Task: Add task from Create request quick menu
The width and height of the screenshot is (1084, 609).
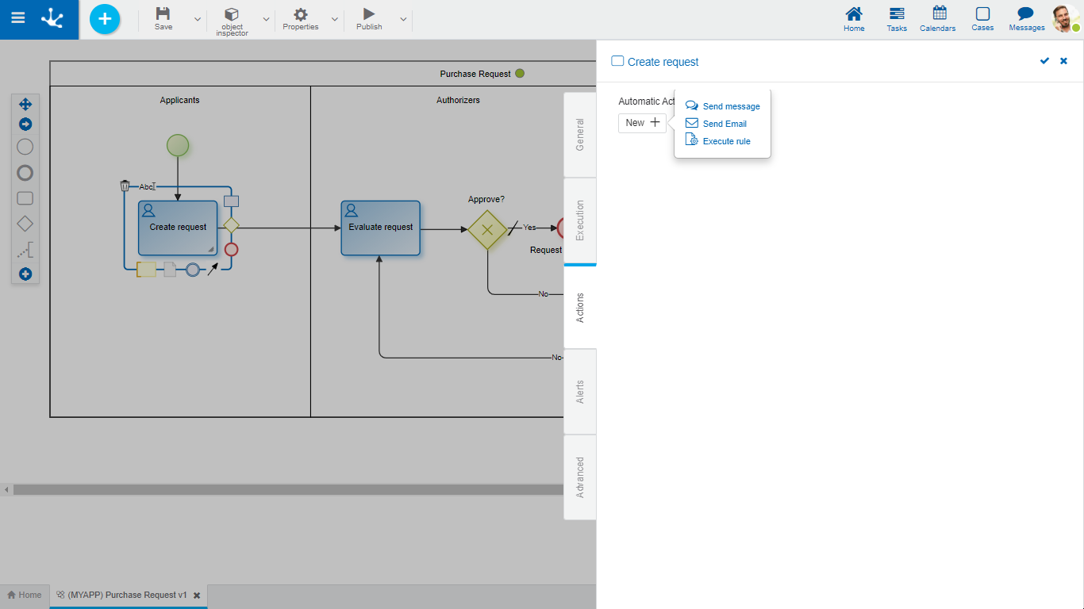Action: (231, 201)
